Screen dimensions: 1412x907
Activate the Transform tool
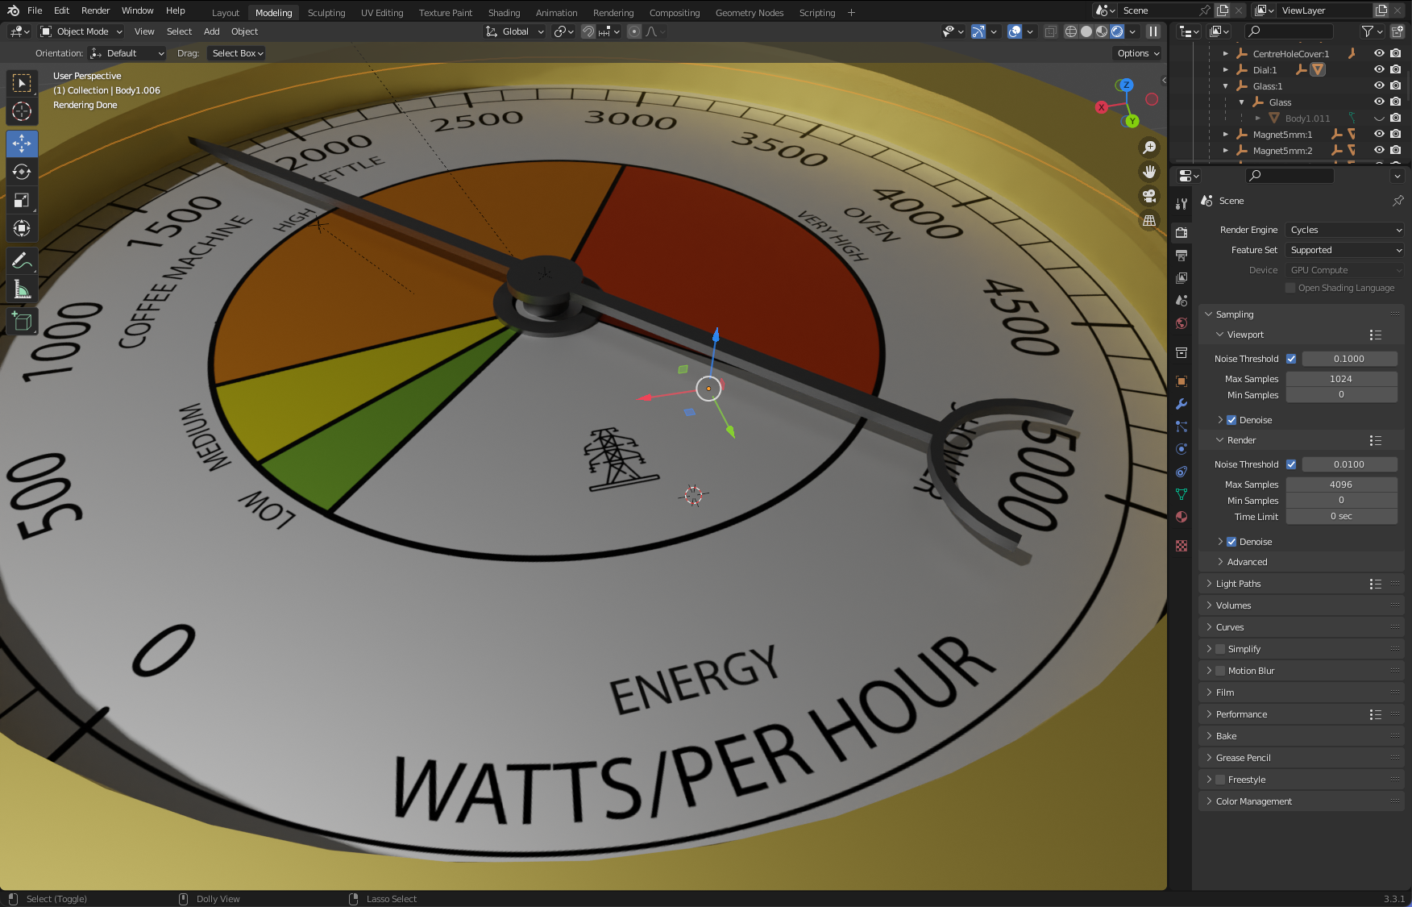coord(22,228)
